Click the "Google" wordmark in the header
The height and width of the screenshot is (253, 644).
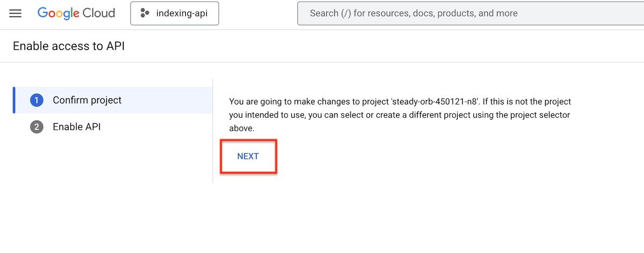tap(57, 13)
